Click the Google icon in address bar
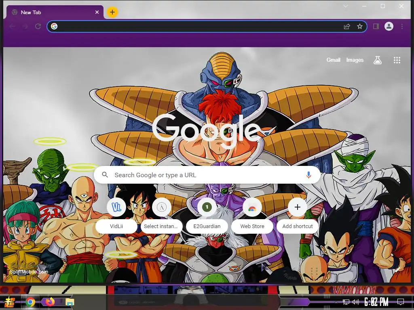This screenshot has width=414, height=310. [x=54, y=26]
